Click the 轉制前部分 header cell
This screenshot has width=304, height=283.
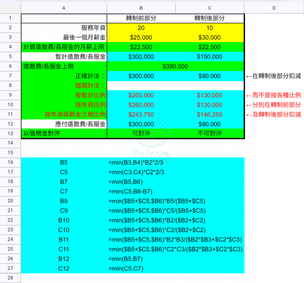pos(141,18)
